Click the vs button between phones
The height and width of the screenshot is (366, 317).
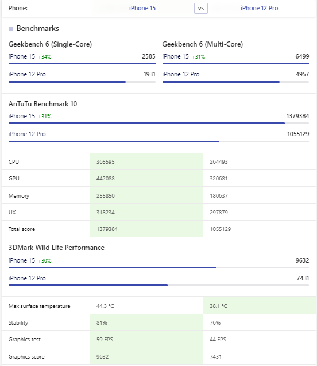(201, 9)
